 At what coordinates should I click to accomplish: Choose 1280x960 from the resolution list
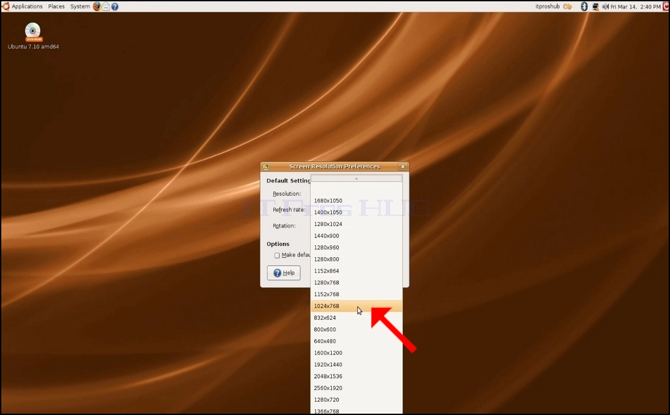click(357, 248)
